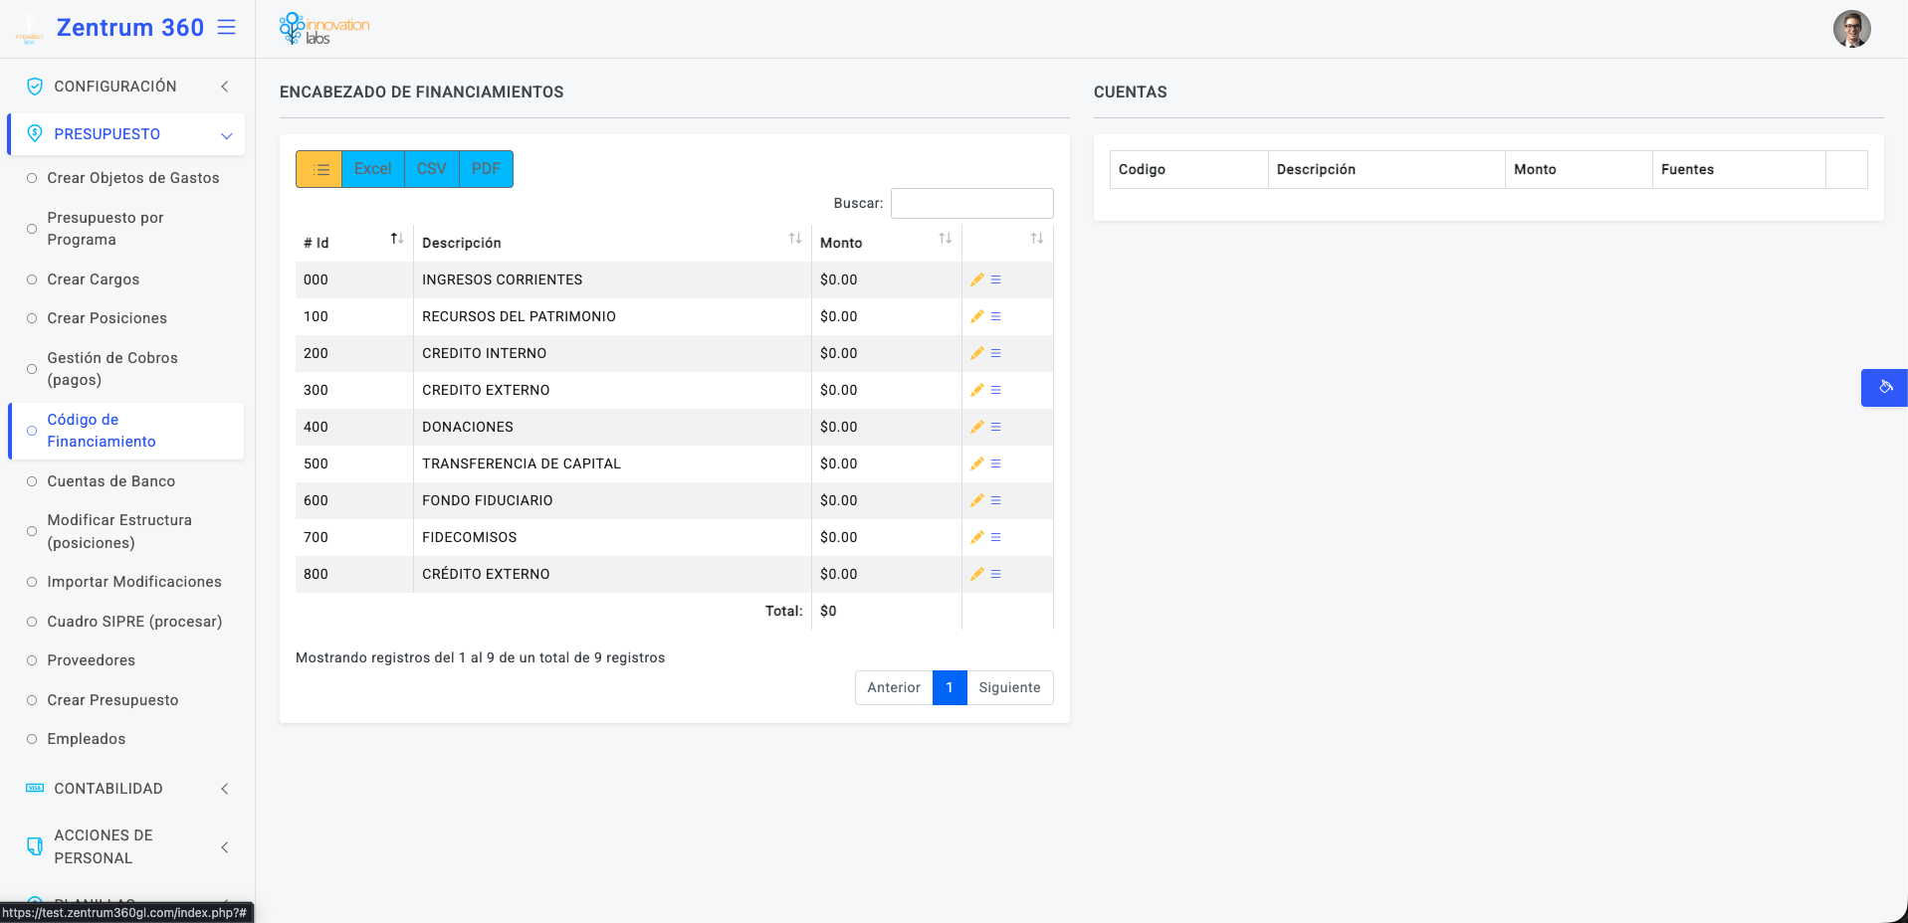This screenshot has width=1908, height=923.
Task: Edit FONDO FIDUCIARIO with pencil icon
Action: tap(977, 500)
